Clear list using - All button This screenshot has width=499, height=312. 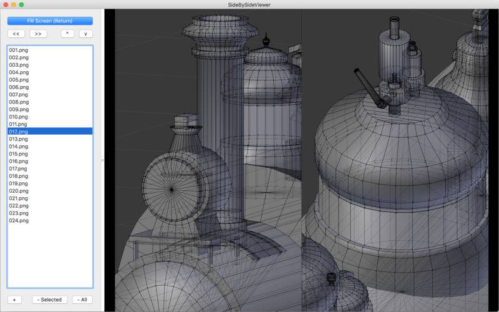[x=82, y=300]
